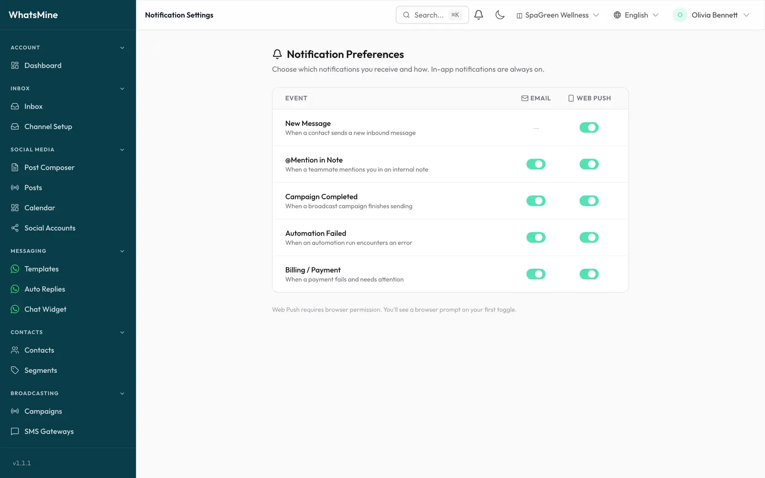Click the Post Composer document icon

(15, 168)
